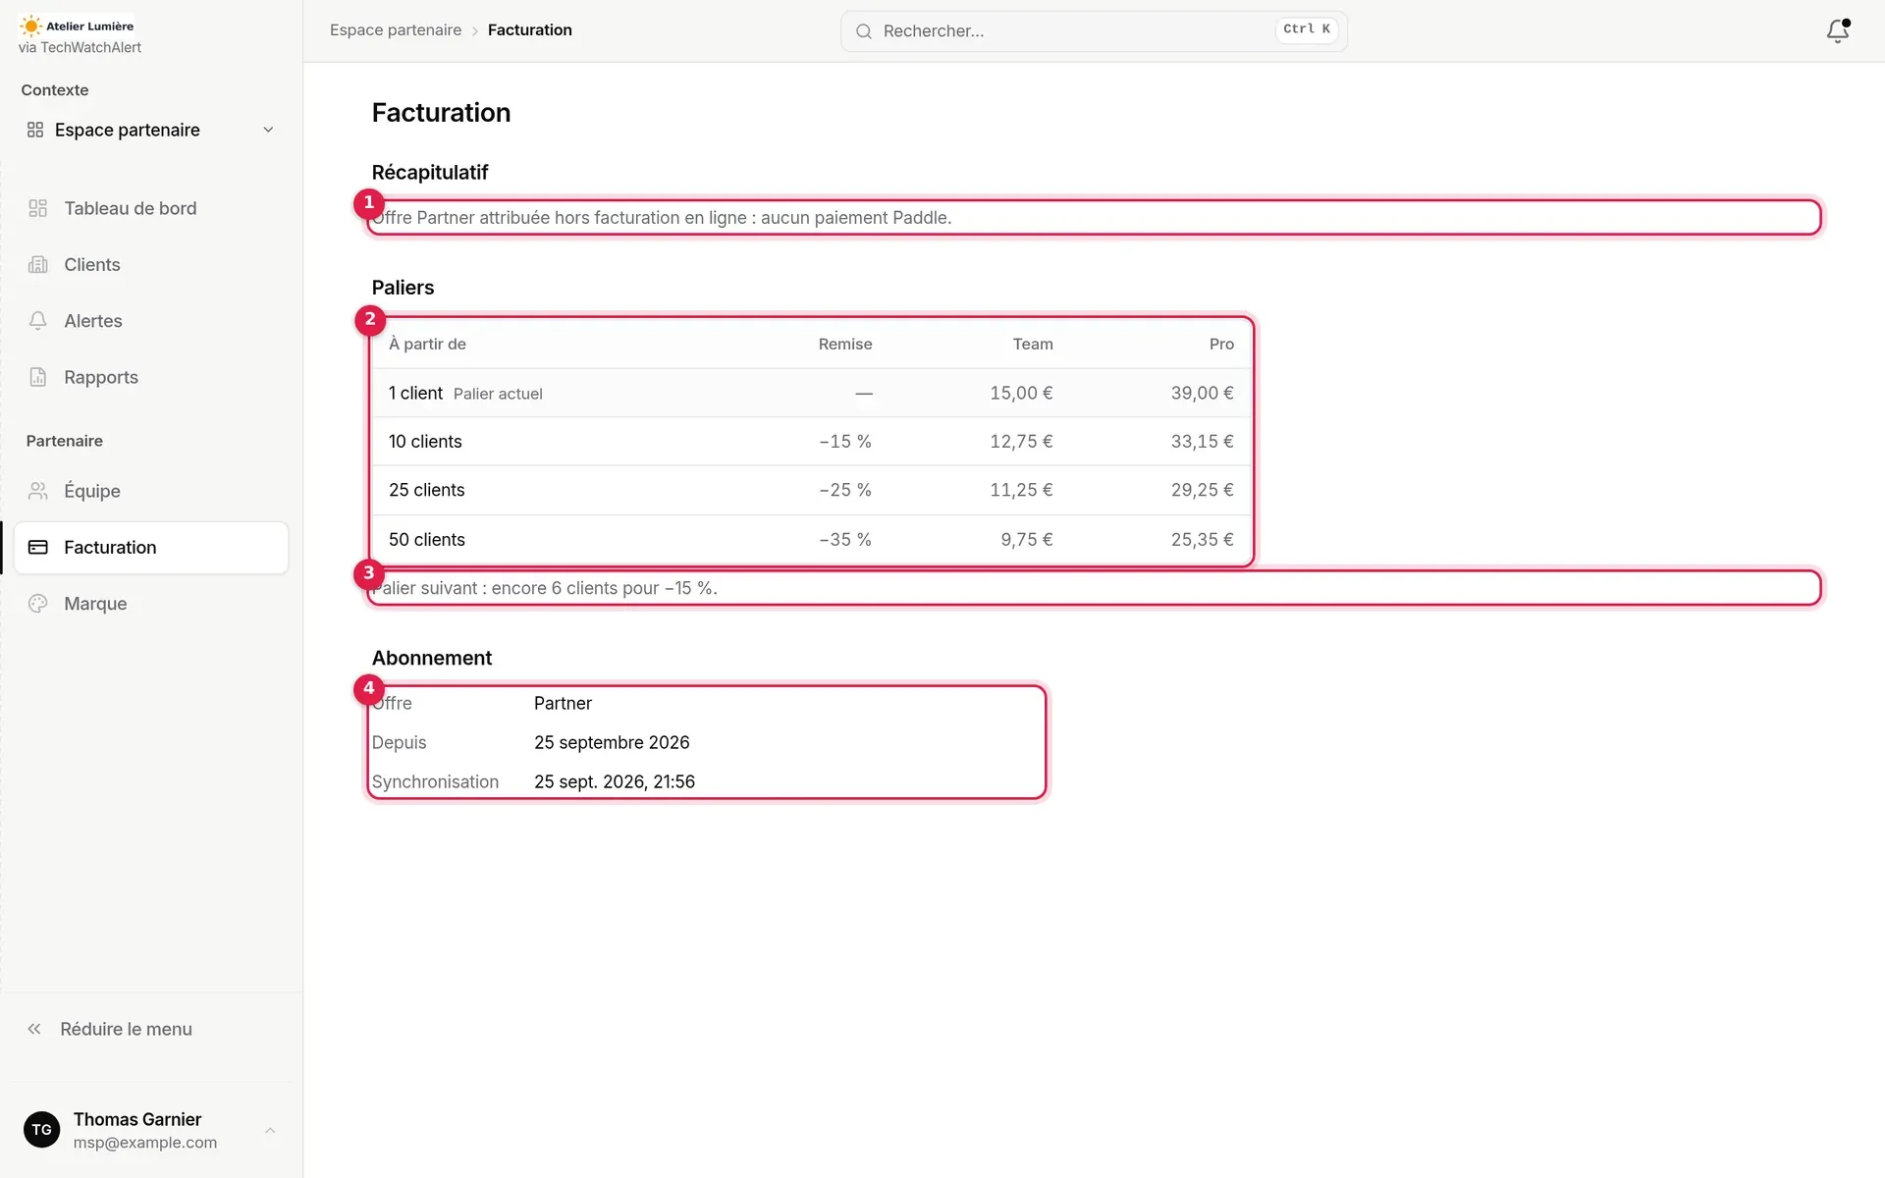Image resolution: width=1885 pixels, height=1178 pixels.
Task: Focus the Rechercher search field
Action: click(x=1094, y=31)
